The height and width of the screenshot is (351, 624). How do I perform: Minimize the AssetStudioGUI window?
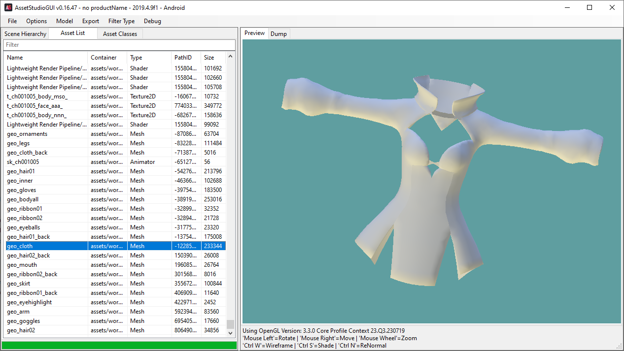pos(567,7)
